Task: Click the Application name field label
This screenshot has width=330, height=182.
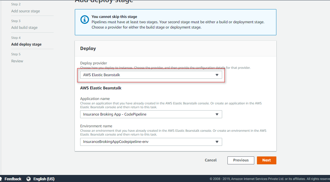Action: pyautogui.click(x=95, y=99)
